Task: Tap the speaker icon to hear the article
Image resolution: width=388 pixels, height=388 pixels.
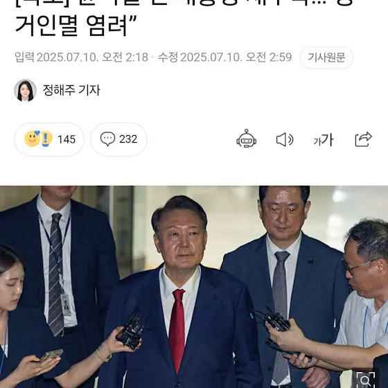Action: point(285,139)
